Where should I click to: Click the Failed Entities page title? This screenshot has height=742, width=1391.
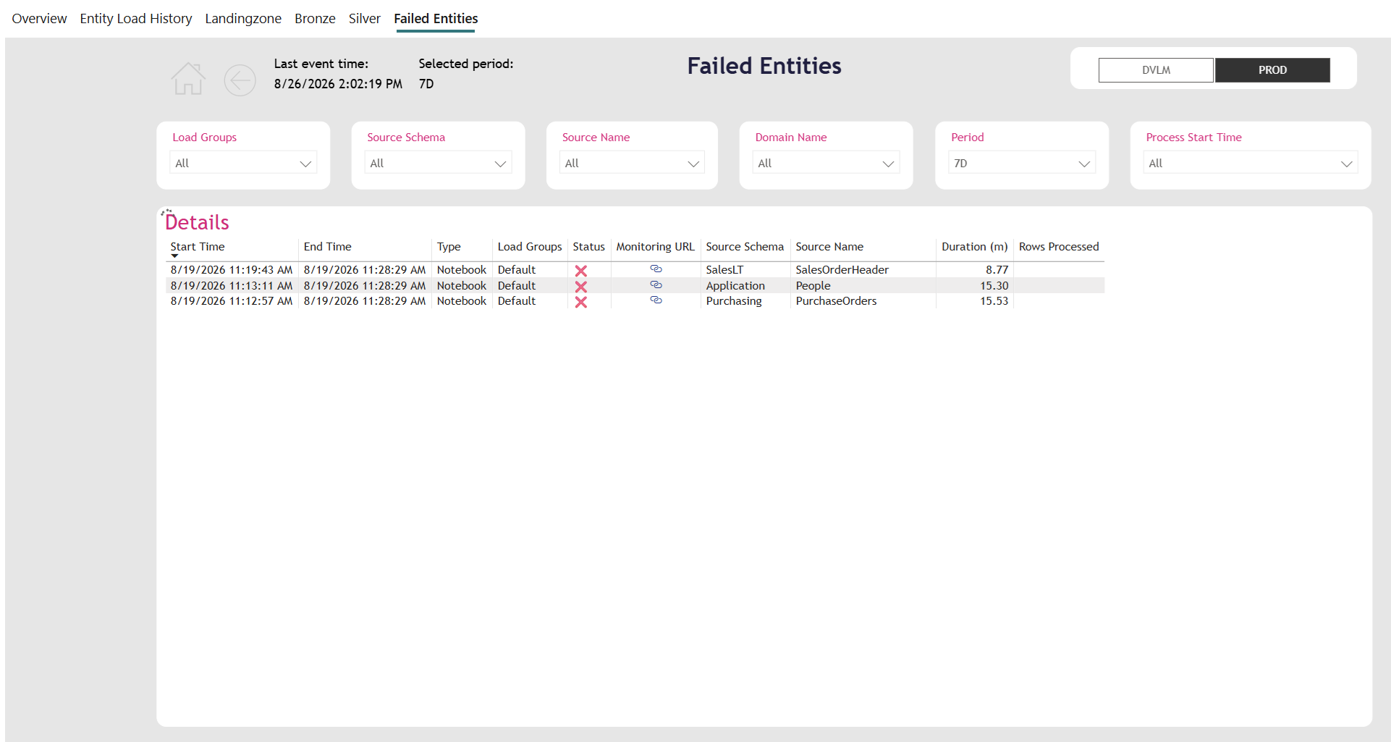point(764,66)
